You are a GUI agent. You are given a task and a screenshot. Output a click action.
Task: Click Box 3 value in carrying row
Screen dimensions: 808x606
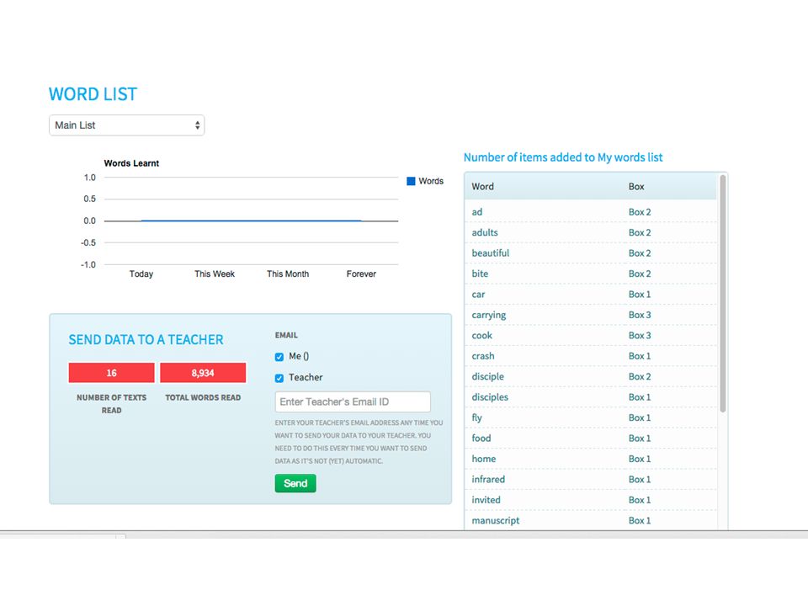click(x=640, y=315)
